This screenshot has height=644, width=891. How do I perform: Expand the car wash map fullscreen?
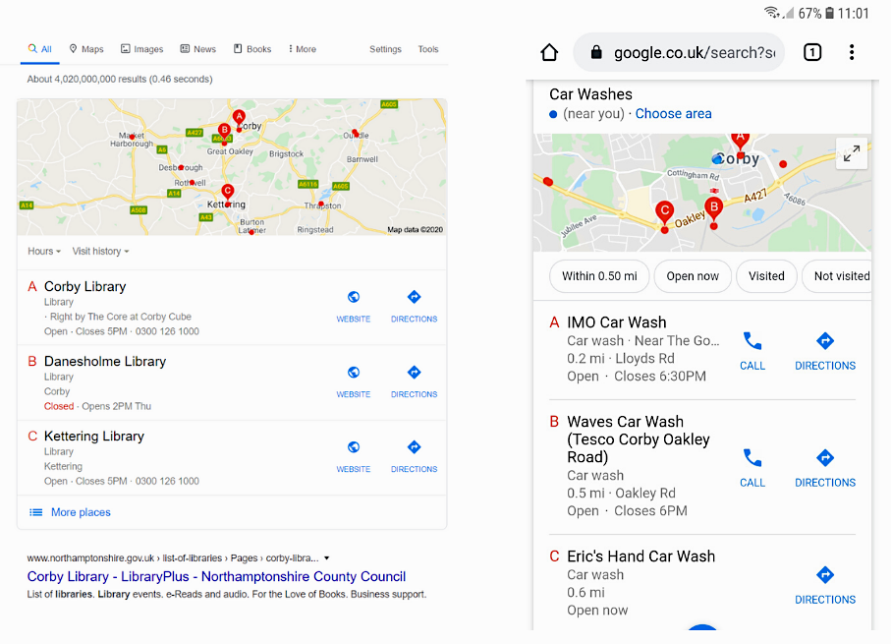click(x=851, y=153)
